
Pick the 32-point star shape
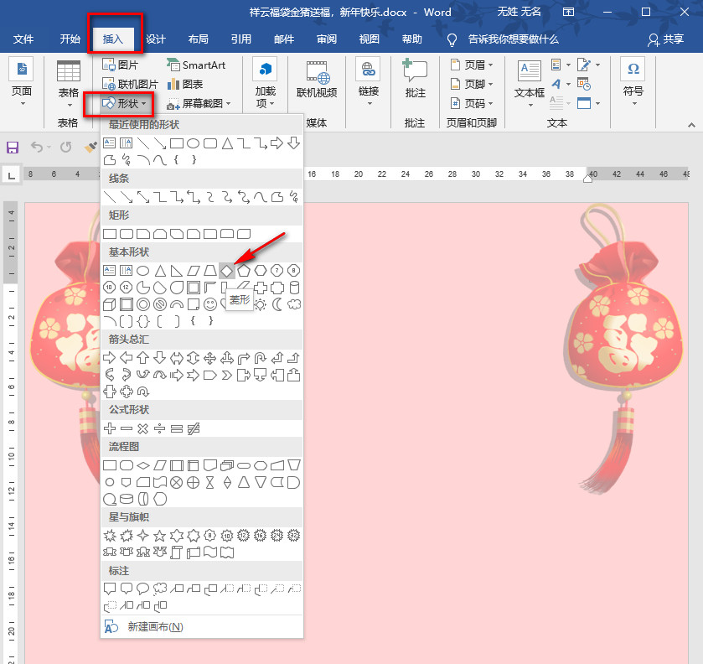coord(293,535)
